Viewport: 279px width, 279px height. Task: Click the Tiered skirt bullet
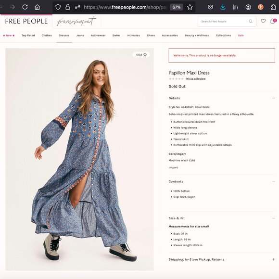181,139
